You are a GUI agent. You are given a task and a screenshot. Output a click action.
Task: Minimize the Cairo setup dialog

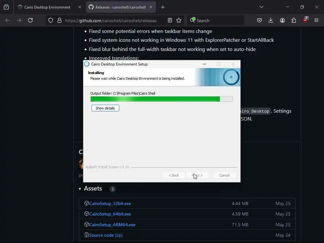point(204,64)
